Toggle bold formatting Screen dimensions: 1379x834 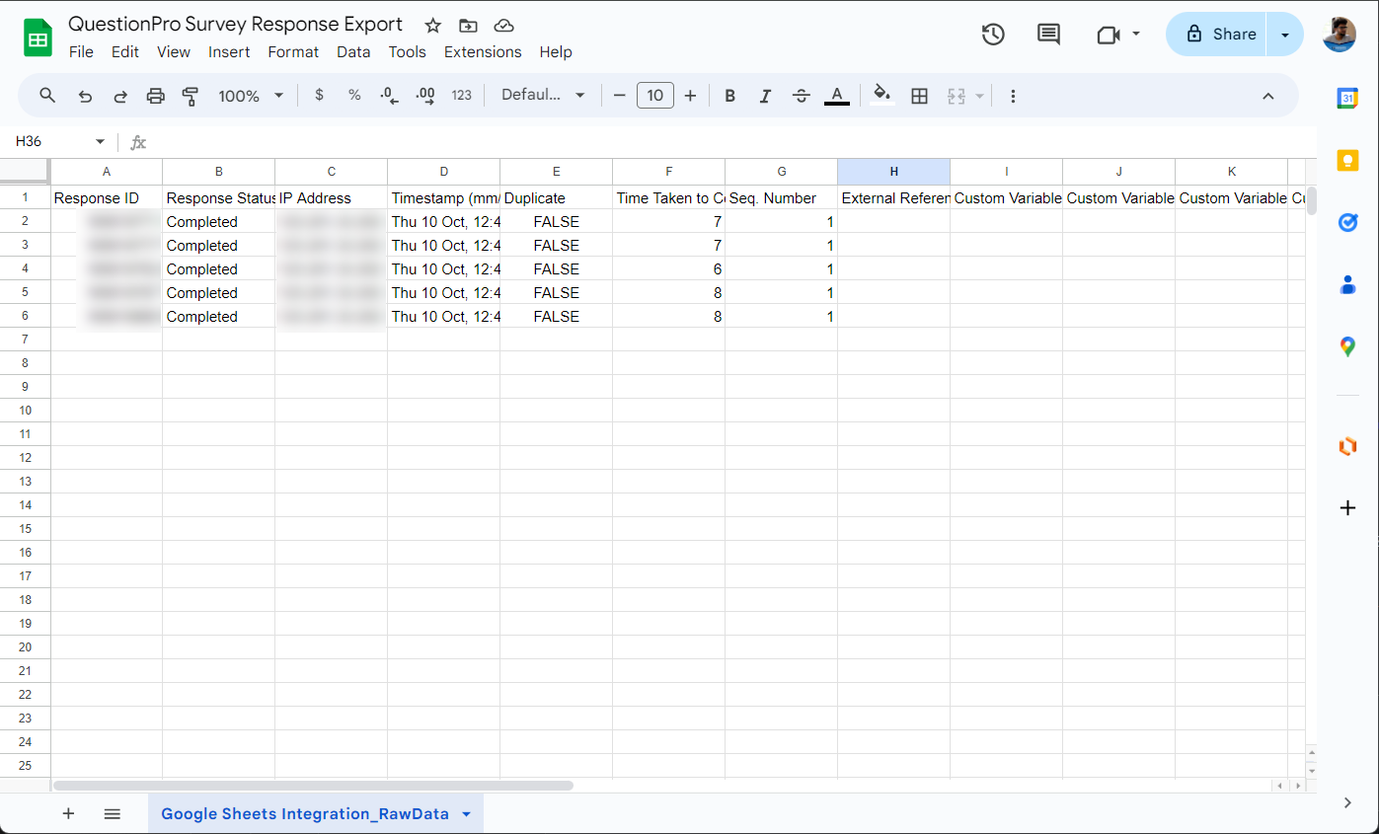(x=729, y=96)
